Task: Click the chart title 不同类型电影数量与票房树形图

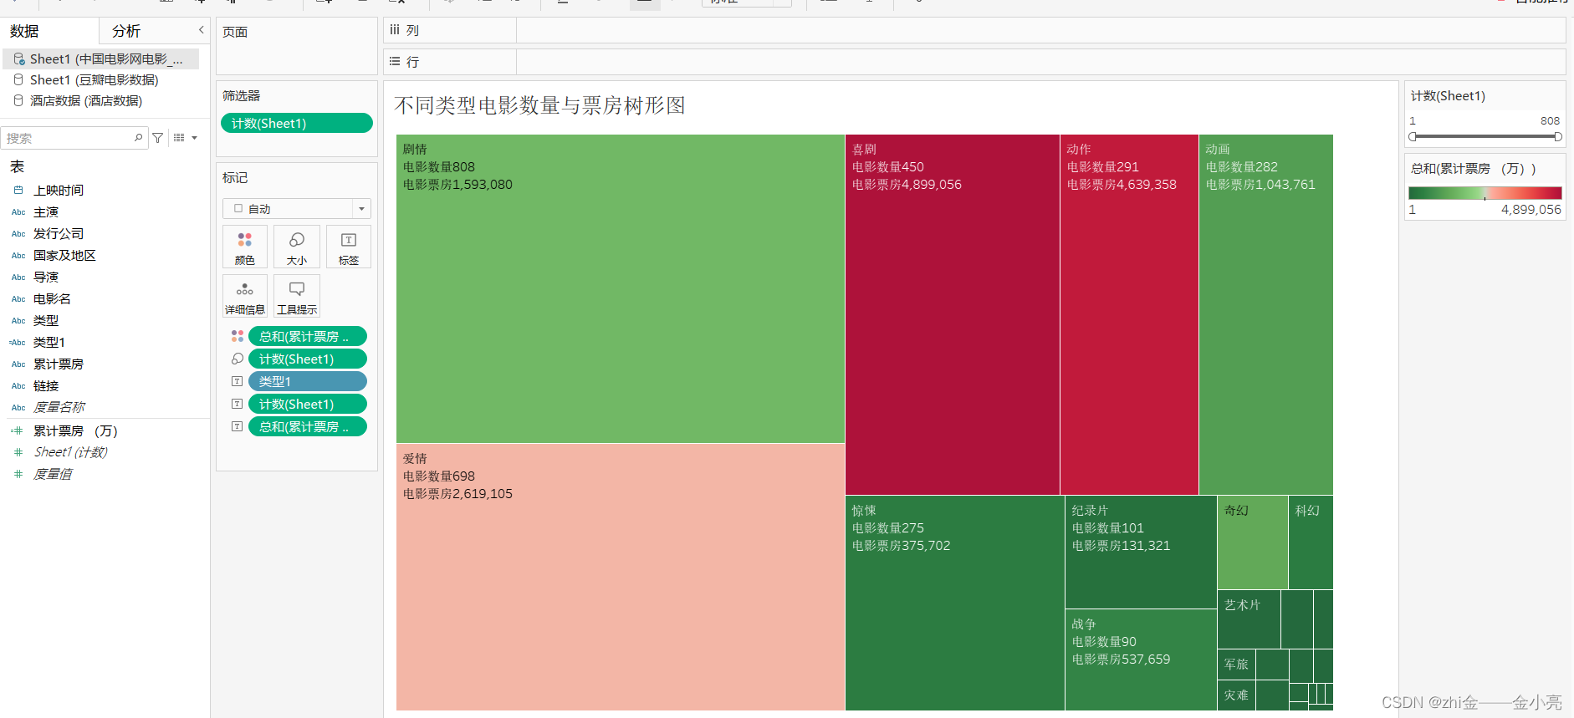Action: [540, 106]
